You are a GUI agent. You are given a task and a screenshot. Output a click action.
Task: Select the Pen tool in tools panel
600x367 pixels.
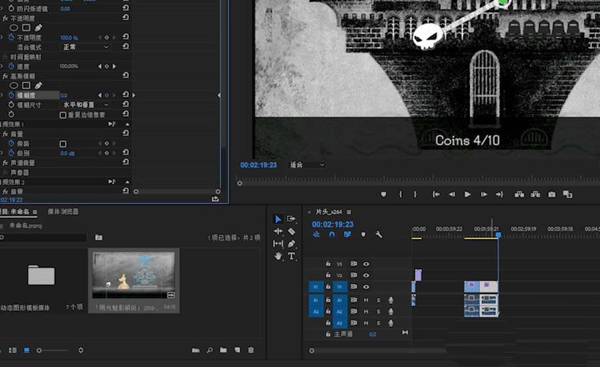tap(291, 244)
